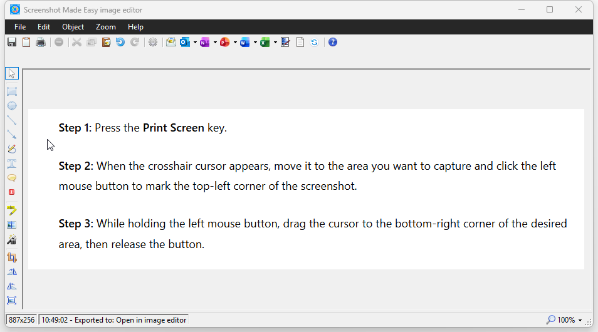
Task: Select the Rectangle drawing tool
Action: [x=11, y=91]
